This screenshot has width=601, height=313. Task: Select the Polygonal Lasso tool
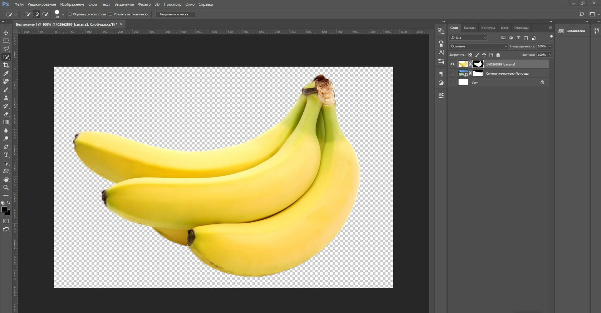(6, 49)
